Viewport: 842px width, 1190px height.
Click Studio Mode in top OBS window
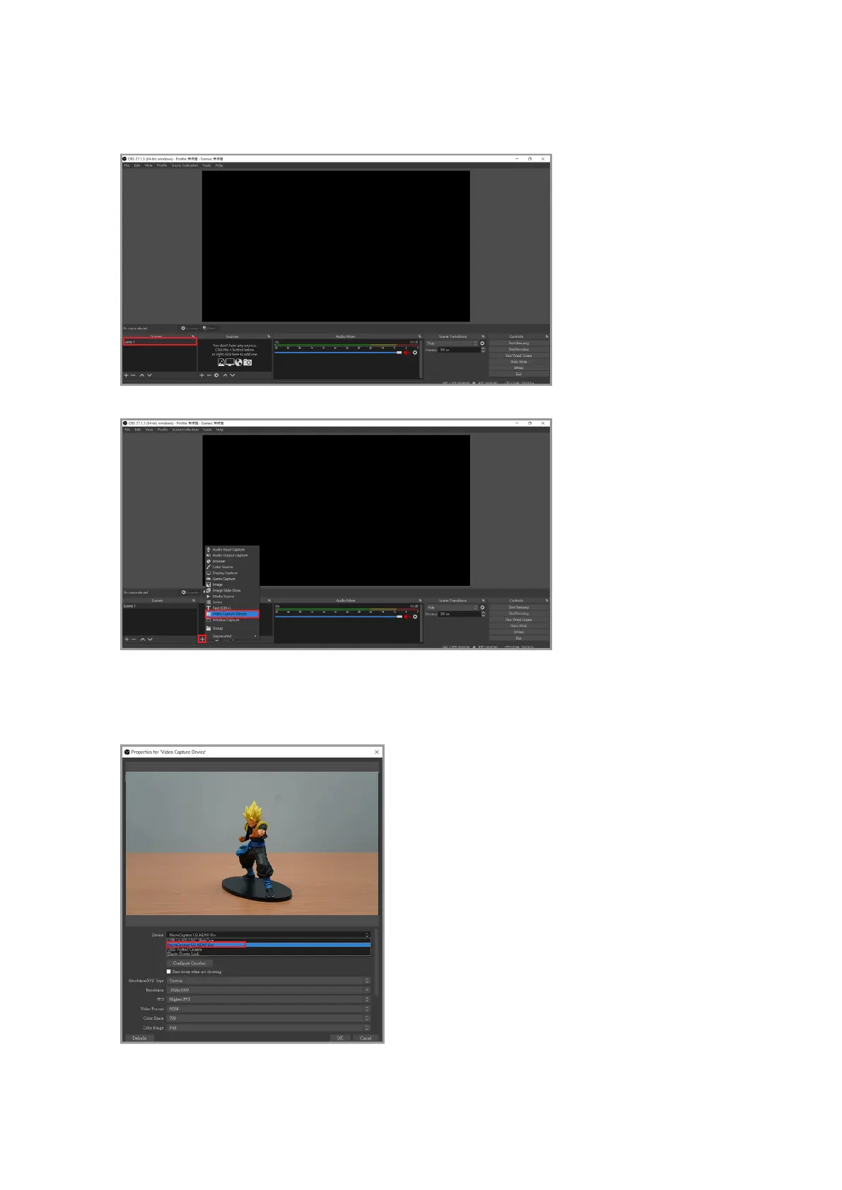pyautogui.click(x=518, y=362)
